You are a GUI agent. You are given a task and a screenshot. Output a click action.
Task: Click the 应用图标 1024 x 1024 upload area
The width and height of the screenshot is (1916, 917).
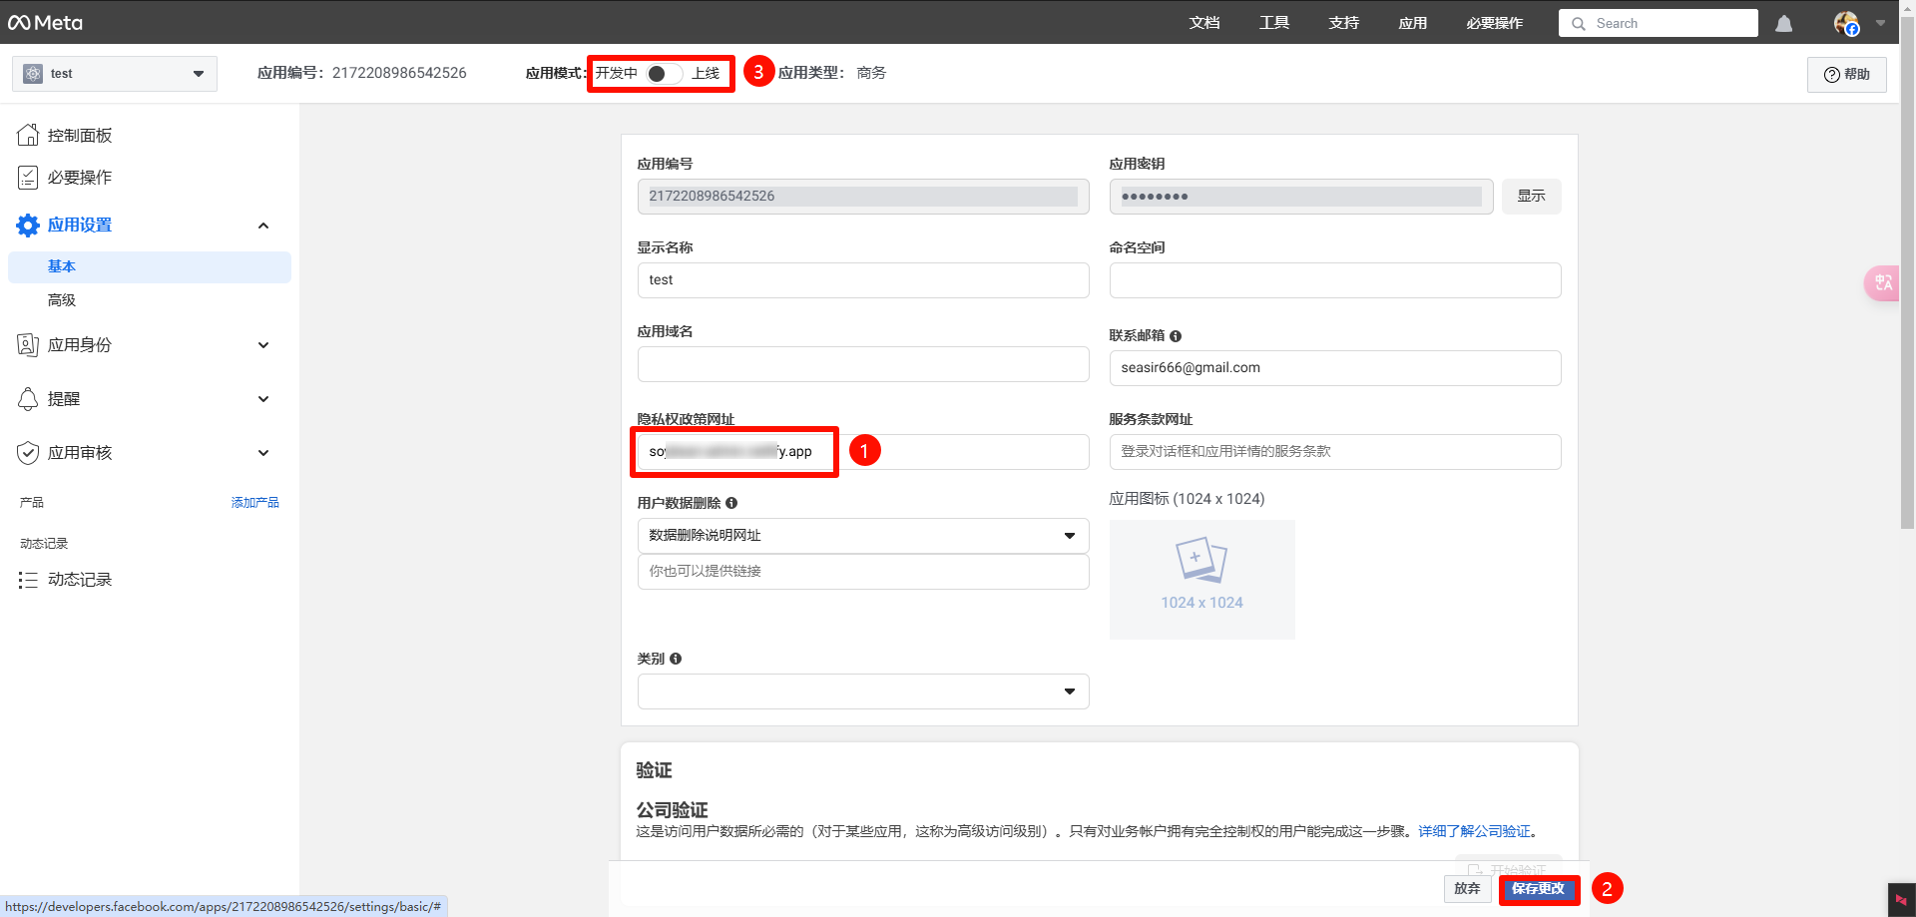1201,579
